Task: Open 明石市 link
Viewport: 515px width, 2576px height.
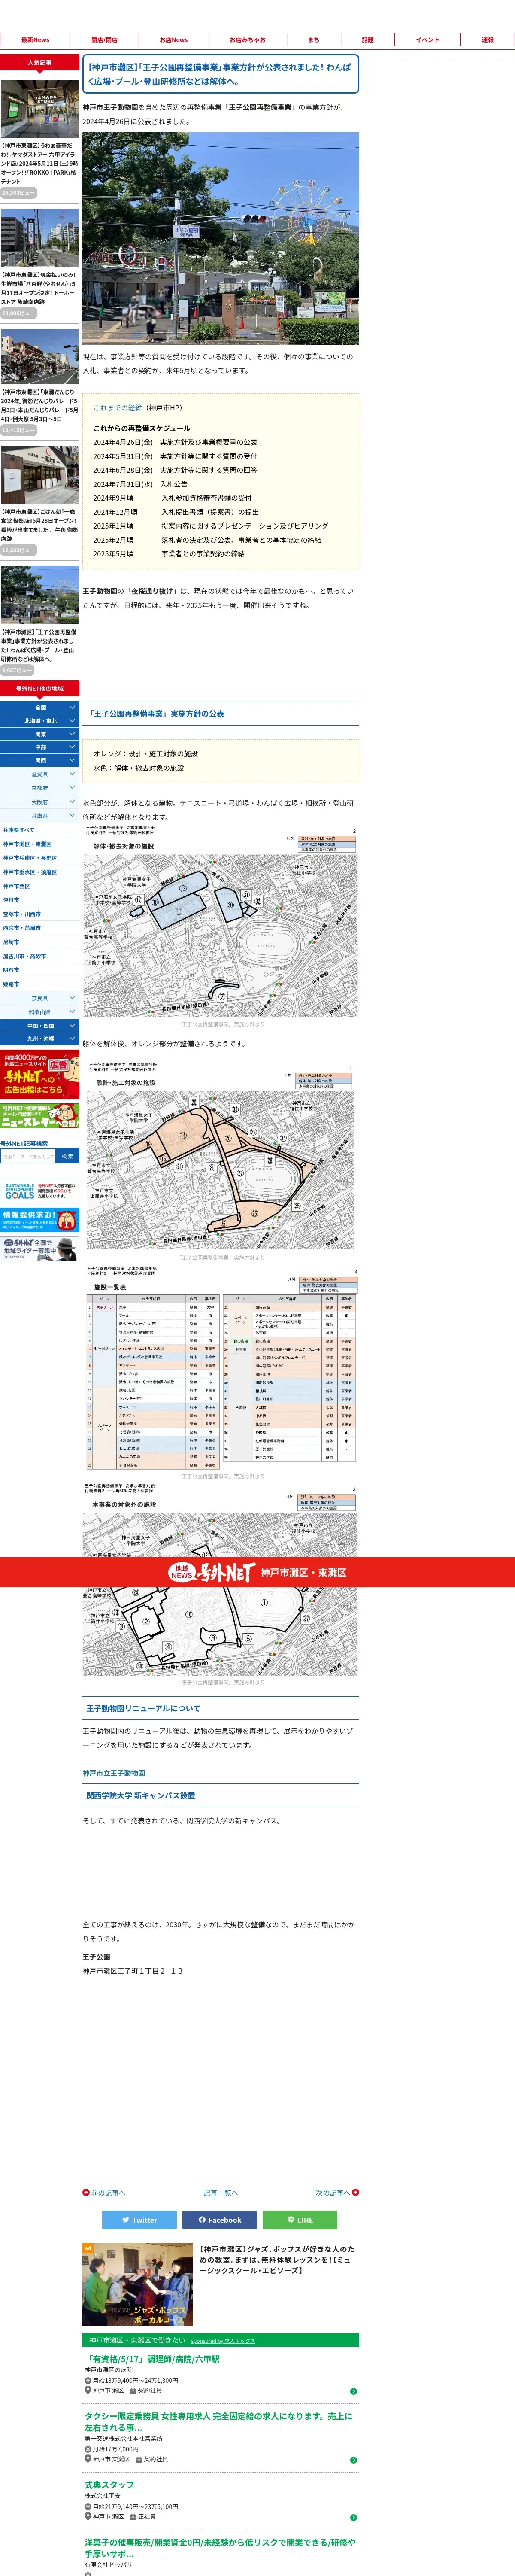Action: pos(11,970)
